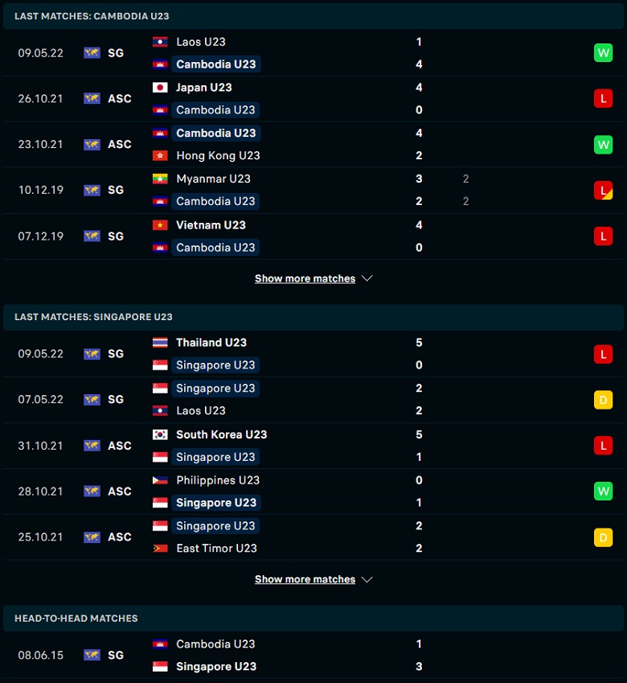This screenshot has height=683, width=627.
Task: Click the East Timor flag icon
Action: (160, 549)
